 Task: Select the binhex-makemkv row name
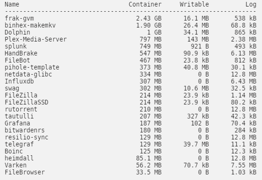(x=30, y=25)
